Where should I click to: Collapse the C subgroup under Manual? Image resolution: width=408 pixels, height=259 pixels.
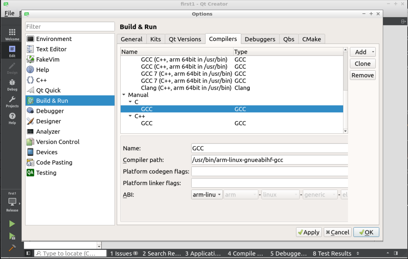[x=130, y=102]
